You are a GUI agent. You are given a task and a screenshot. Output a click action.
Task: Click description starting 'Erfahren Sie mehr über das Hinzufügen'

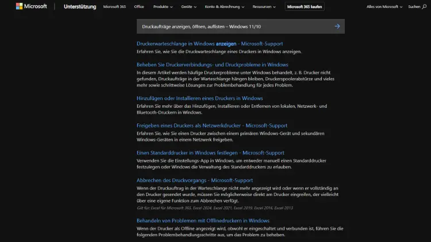[232, 109]
